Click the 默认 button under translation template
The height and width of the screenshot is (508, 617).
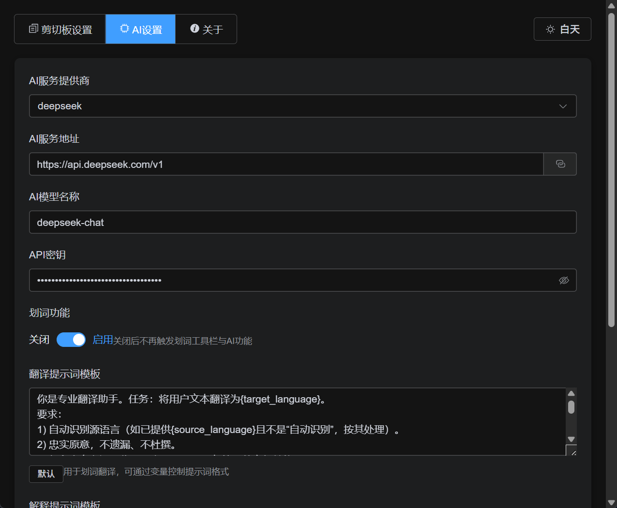tap(46, 474)
